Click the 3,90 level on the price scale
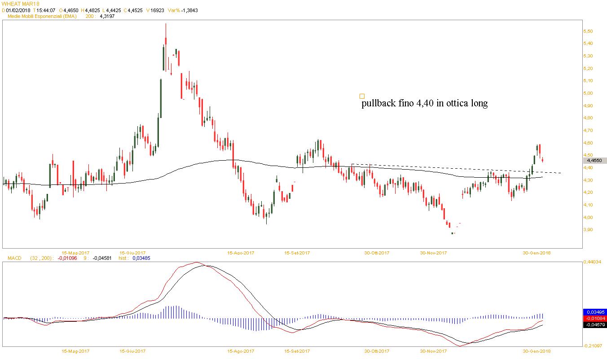This screenshot has height=359, width=607. coord(588,230)
